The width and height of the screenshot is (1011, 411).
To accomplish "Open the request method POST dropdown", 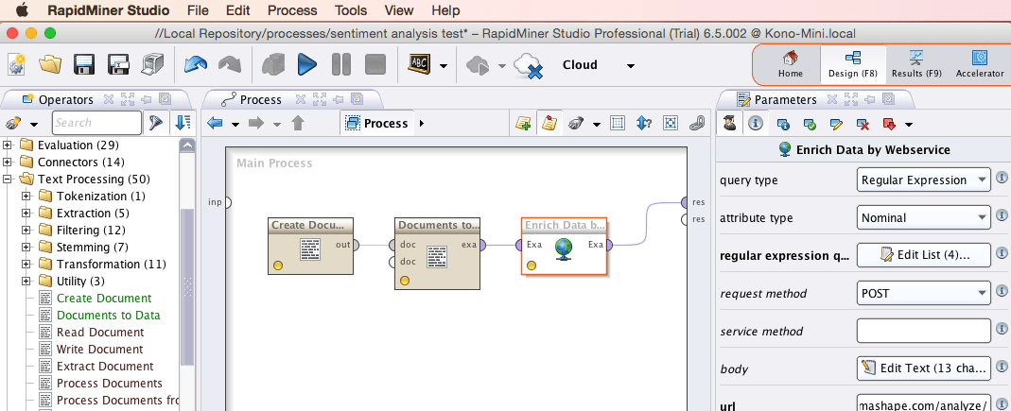I will pyautogui.click(x=923, y=293).
